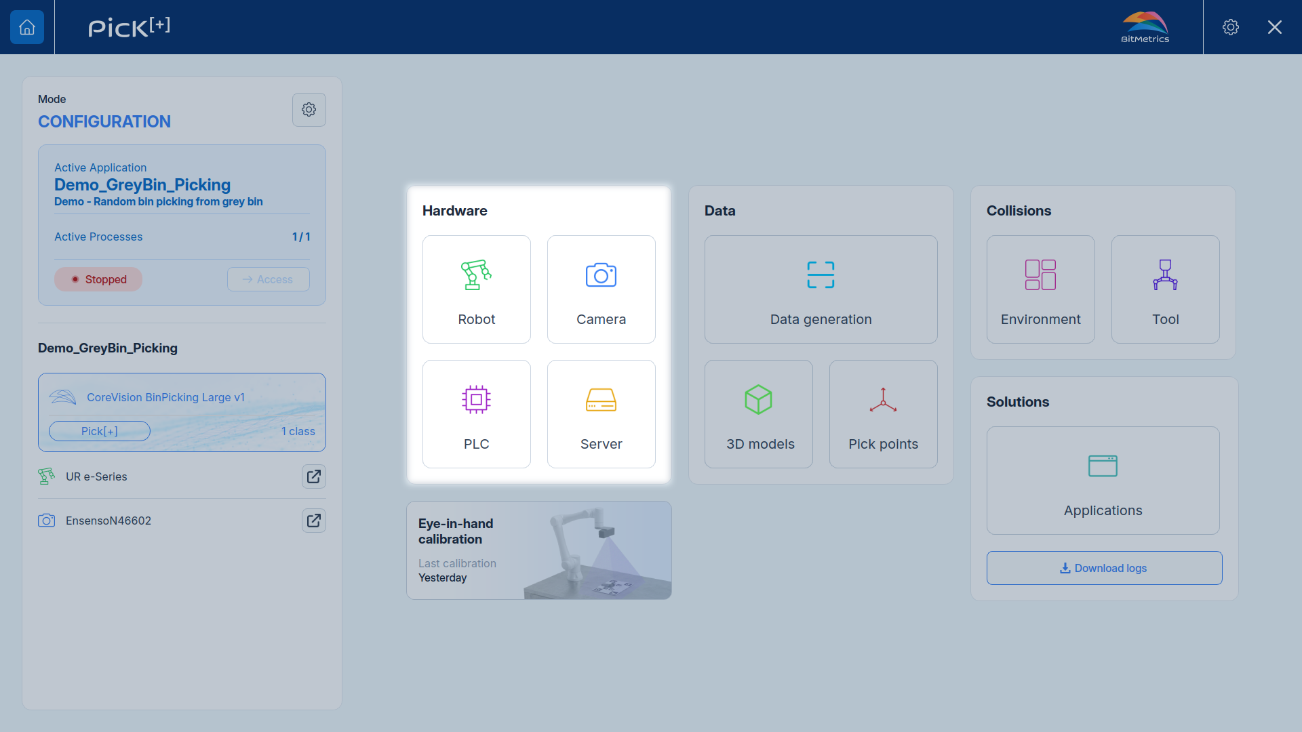Open the Robot hardware tile

(476, 289)
